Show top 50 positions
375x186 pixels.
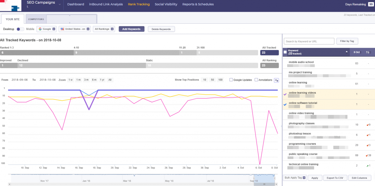pyautogui.click(x=212, y=80)
